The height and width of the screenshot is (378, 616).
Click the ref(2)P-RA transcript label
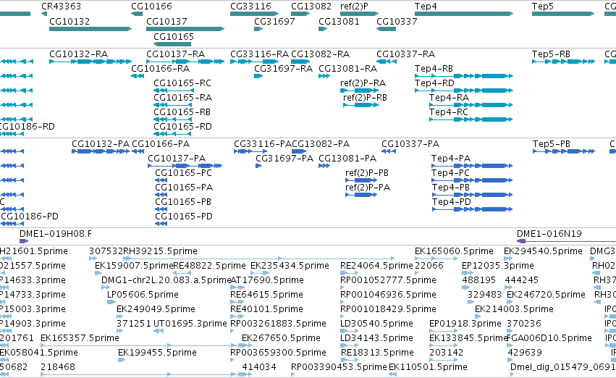[363, 83]
